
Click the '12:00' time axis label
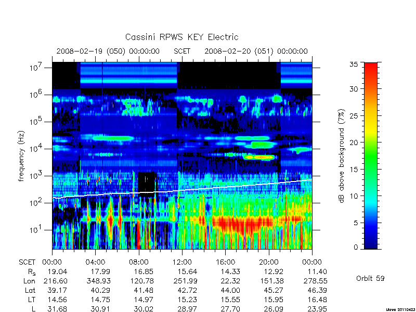[x=181, y=263]
